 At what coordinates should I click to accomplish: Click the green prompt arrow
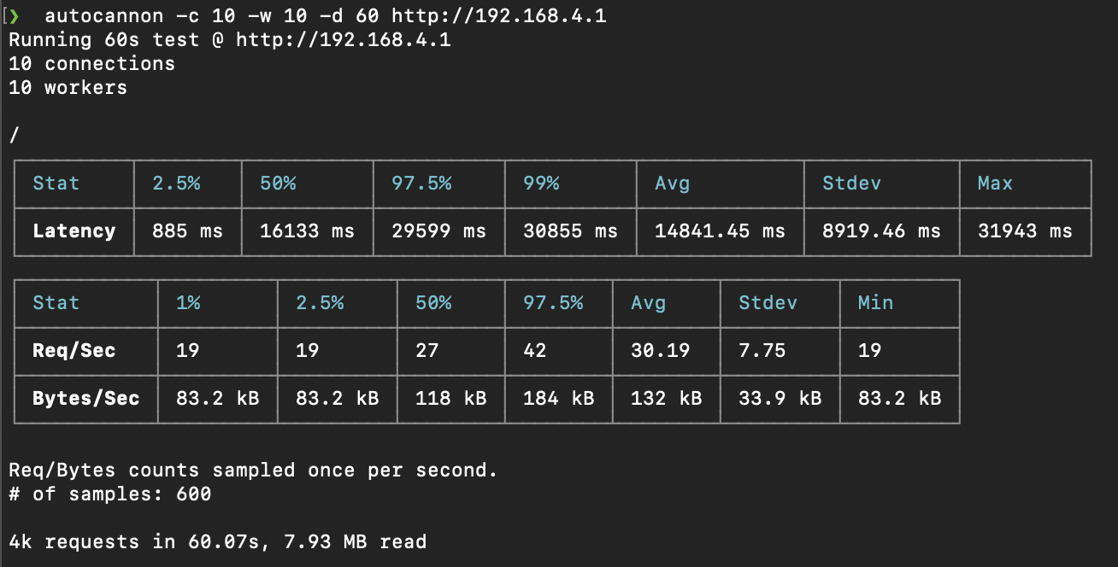pos(14,16)
